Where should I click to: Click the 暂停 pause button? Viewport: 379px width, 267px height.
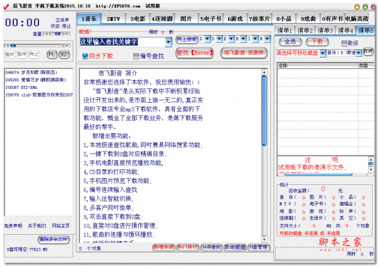pos(21,54)
